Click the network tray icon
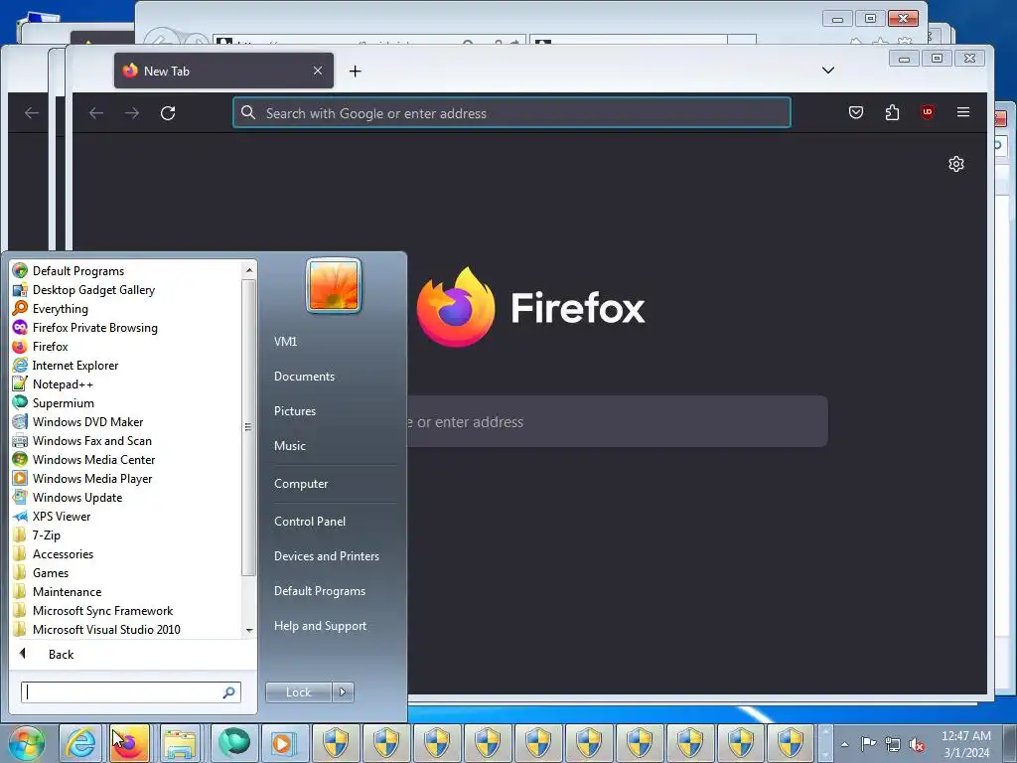This screenshot has width=1017, height=763. pos(893,744)
